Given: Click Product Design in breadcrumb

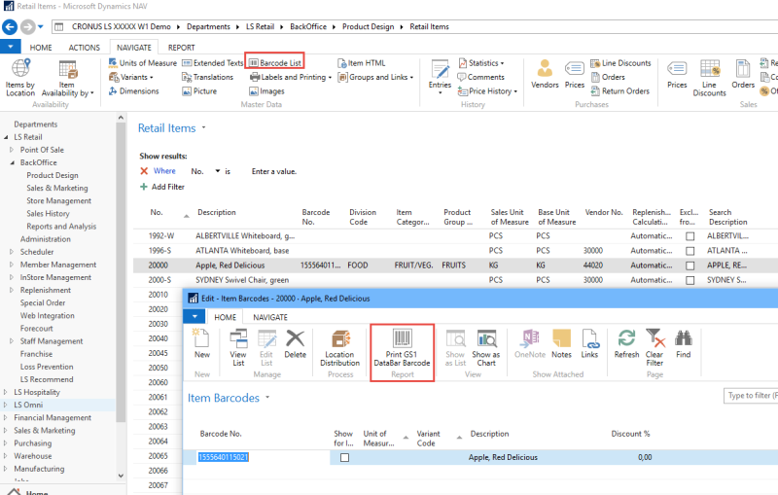Looking at the screenshot, I should (369, 27).
